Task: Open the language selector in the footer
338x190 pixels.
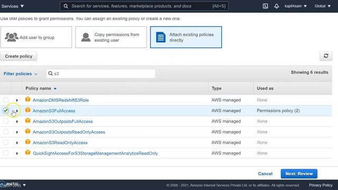Action: [x=13, y=185]
